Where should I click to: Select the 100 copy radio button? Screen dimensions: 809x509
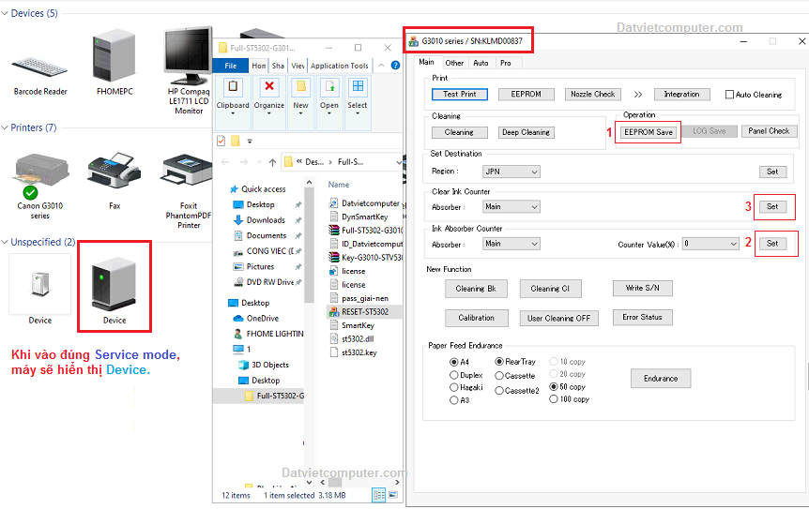pyautogui.click(x=554, y=399)
